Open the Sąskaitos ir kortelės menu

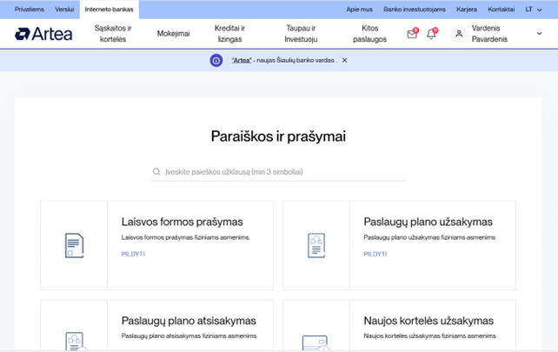click(x=113, y=33)
